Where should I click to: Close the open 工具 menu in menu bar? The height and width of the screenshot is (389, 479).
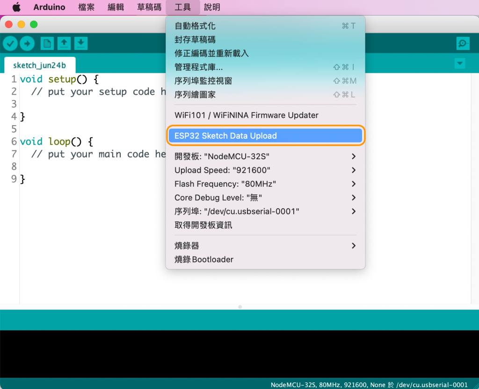(x=183, y=7)
